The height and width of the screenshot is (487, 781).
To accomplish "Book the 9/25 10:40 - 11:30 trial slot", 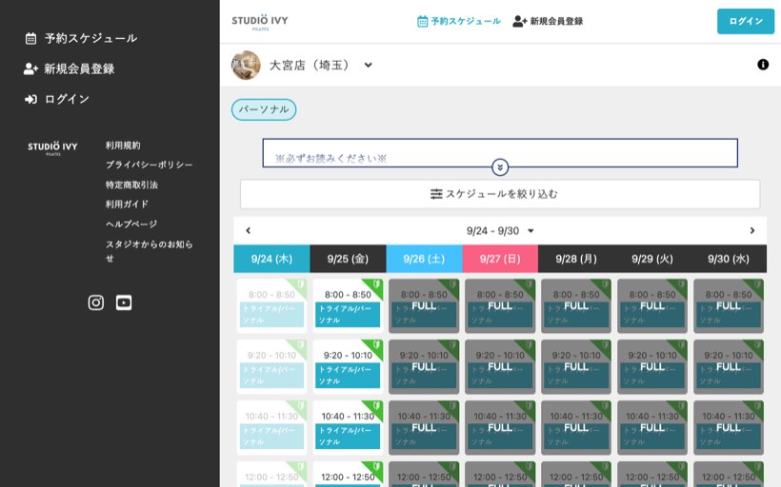I will pyautogui.click(x=348, y=428).
